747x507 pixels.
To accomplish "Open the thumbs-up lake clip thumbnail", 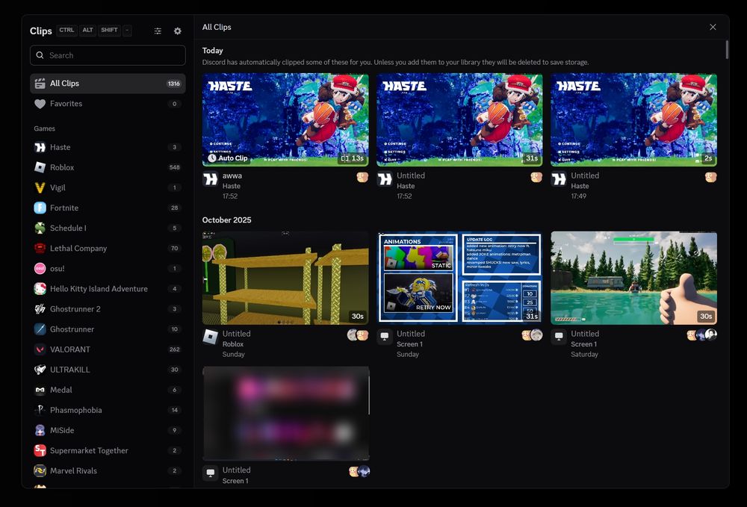I will click(634, 278).
